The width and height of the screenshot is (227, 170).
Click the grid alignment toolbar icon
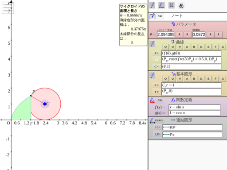pyautogui.click(x=172, y=5)
